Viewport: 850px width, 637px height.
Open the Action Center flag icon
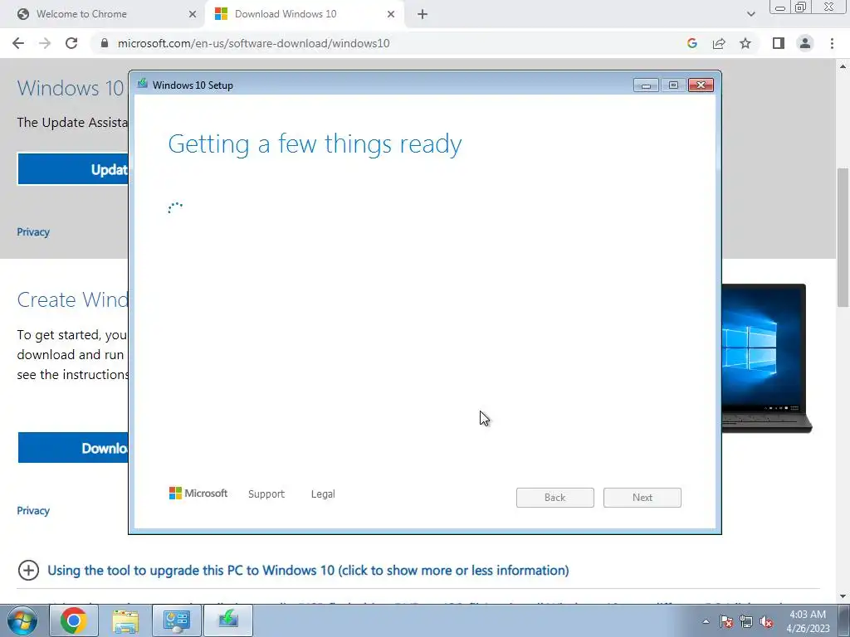point(726,621)
